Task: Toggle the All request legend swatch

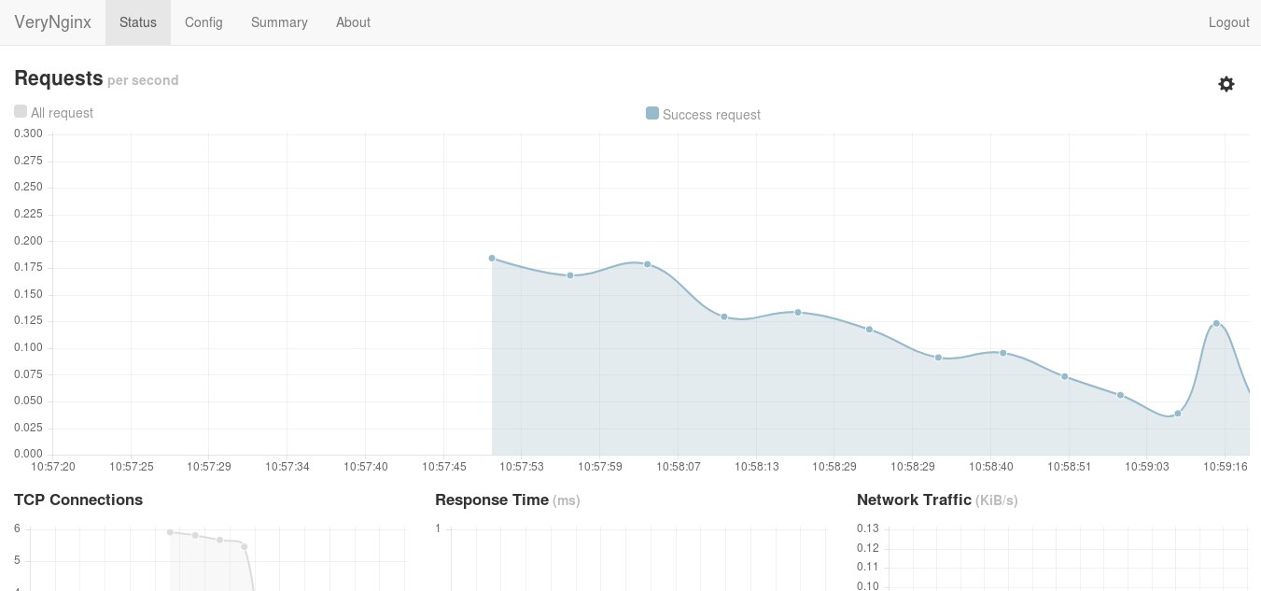Action: 21,111
